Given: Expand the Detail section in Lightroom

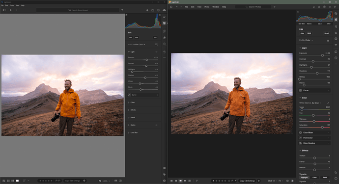Looking at the screenshot, I should point(129,117).
